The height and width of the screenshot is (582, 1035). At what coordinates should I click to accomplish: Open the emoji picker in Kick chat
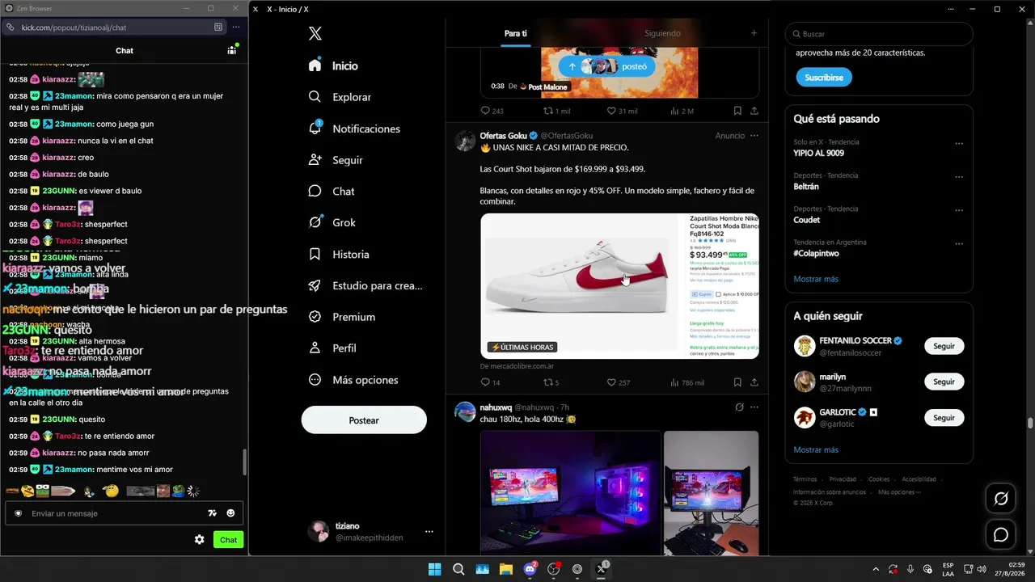(230, 513)
